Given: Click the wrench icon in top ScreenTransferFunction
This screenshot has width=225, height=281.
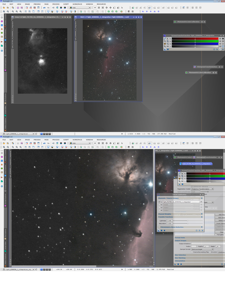Looking at the screenshot, I should pyautogui.click(x=165, y=46).
